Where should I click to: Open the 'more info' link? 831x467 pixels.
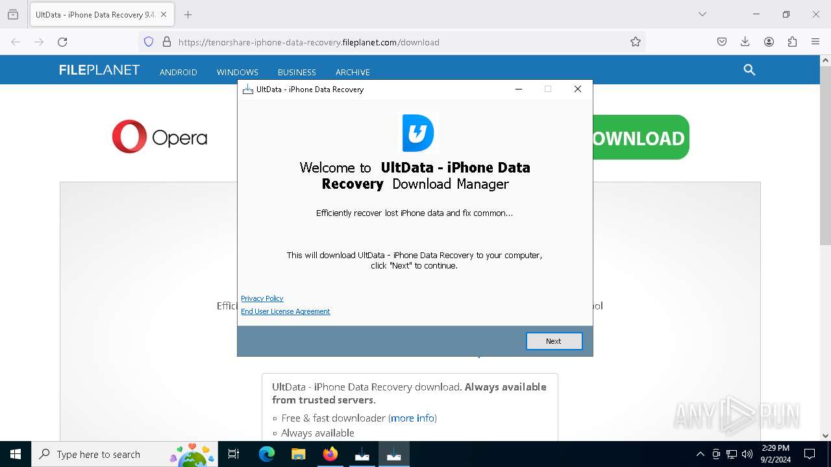coord(413,418)
